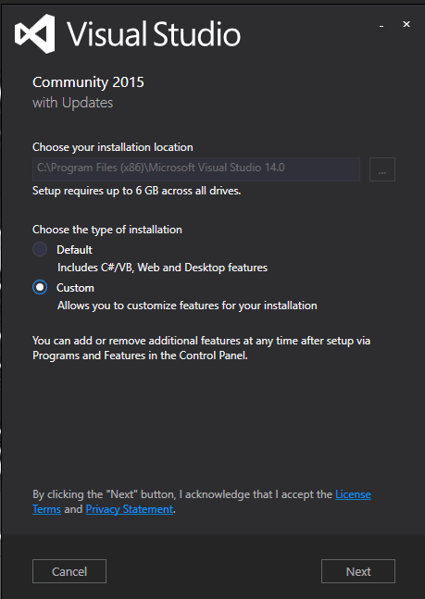Screen dimensions: 425x599
Task: Click the Visual Studio title text
Action: 154,34
